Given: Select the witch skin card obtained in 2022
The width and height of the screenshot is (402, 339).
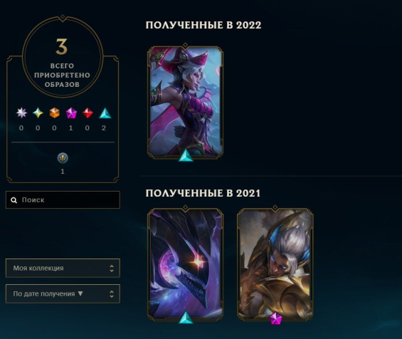Looking at the screenshot, I should pos(185,102).
